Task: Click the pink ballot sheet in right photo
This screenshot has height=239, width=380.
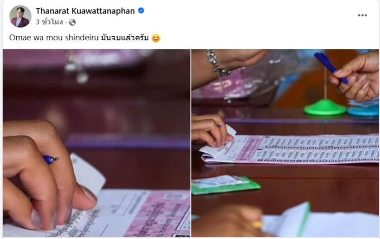Action: point(290,149)
